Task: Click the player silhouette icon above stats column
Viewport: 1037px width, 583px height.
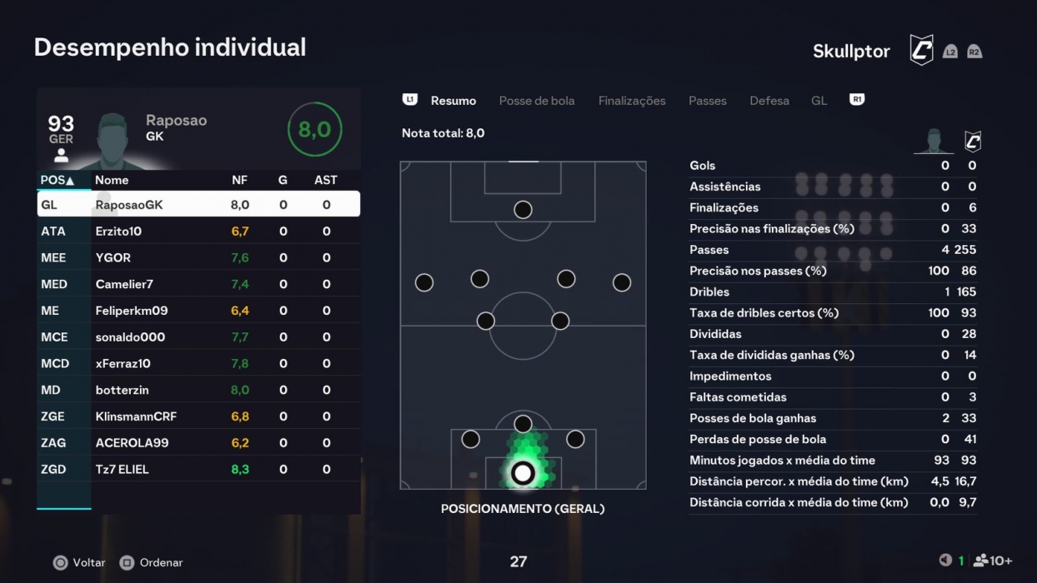Action: pyautogui.click(x=934, y=142)
